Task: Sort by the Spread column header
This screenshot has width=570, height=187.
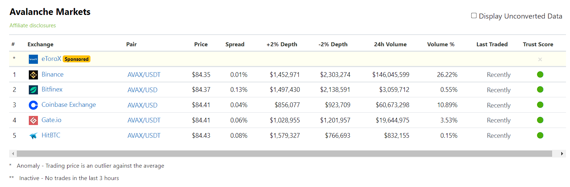Action: click(x=235, y=44)
